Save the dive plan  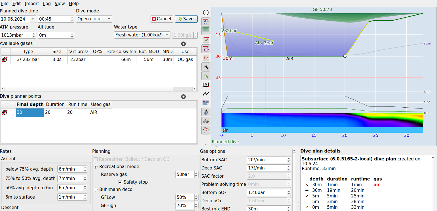pos(186,19)
